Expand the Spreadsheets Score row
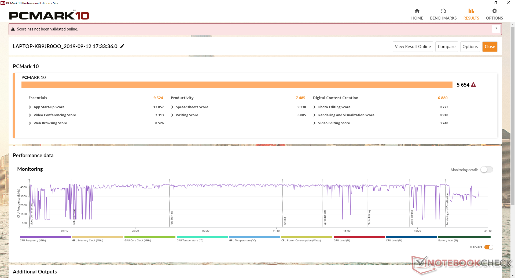515x278 pixels. click(172, 107)
